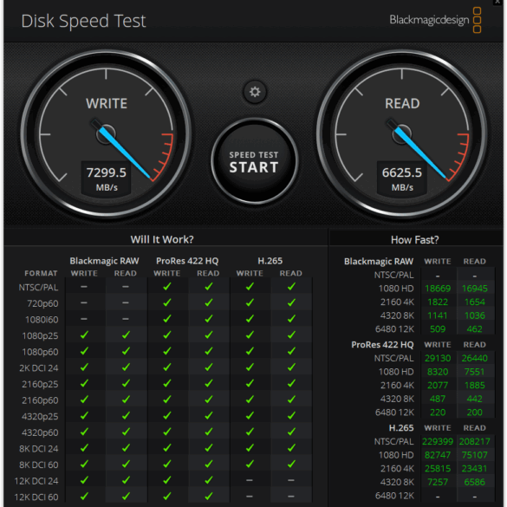
Task: Click H.265 8K DCI 60 read checkmark
Action: (x=291, y=464)
